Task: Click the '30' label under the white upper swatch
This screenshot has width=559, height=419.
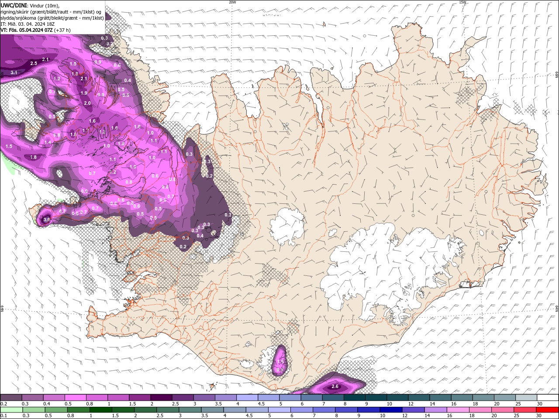Action: 540,404
